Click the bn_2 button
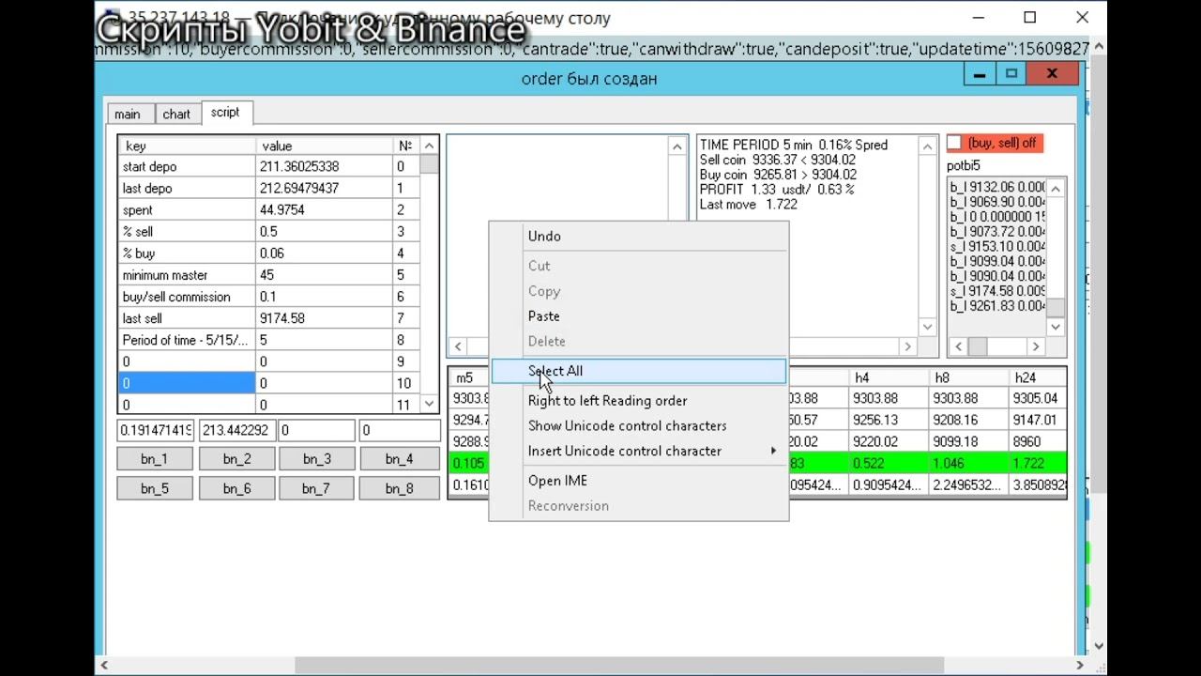The height and width of the screenshot is (676, 1201). point(236,459)
